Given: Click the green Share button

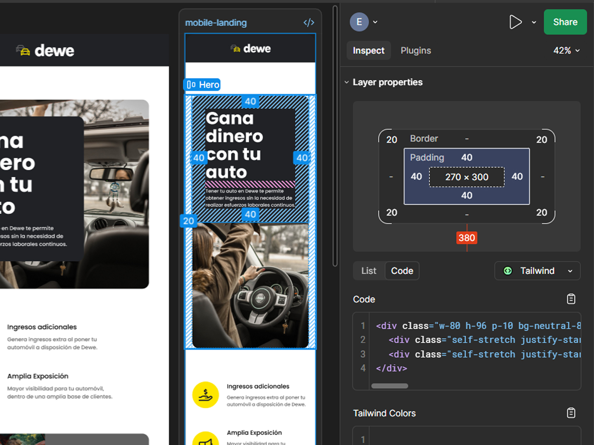Looking at the screenshot, I should tap(565, 22).
